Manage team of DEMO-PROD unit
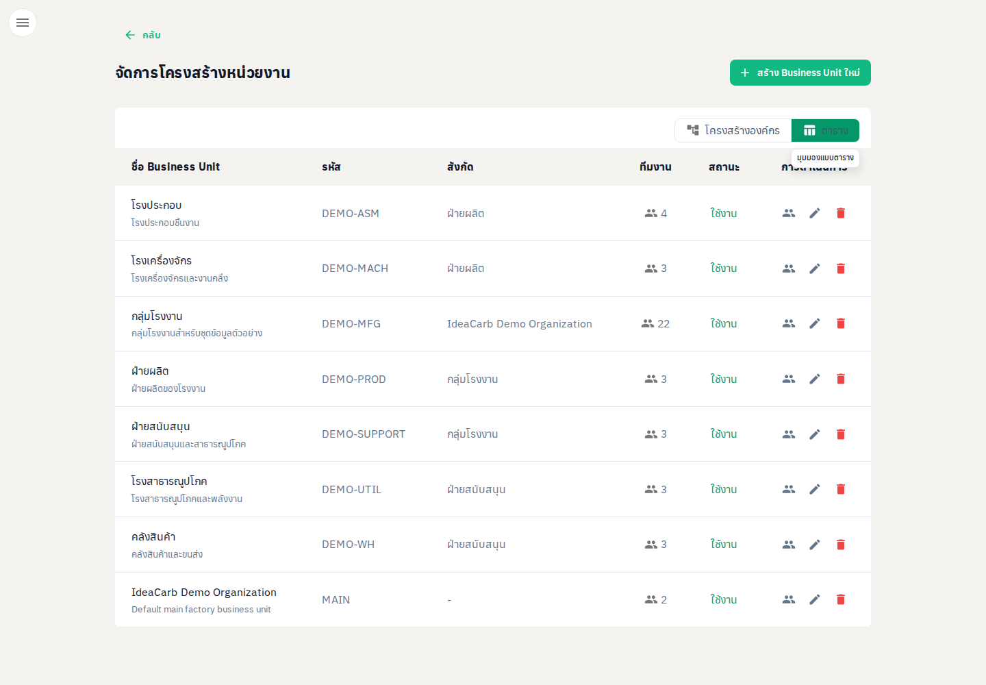The image size is (986, 685). click(x=789, y=379)
